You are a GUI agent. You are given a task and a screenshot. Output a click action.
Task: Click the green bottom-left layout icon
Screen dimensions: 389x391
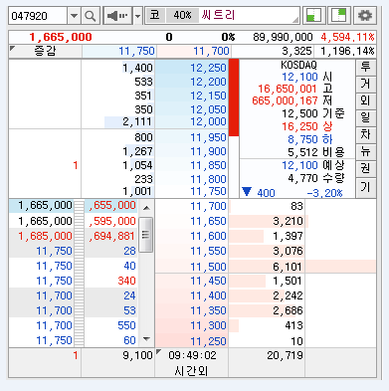coord(312,15)
